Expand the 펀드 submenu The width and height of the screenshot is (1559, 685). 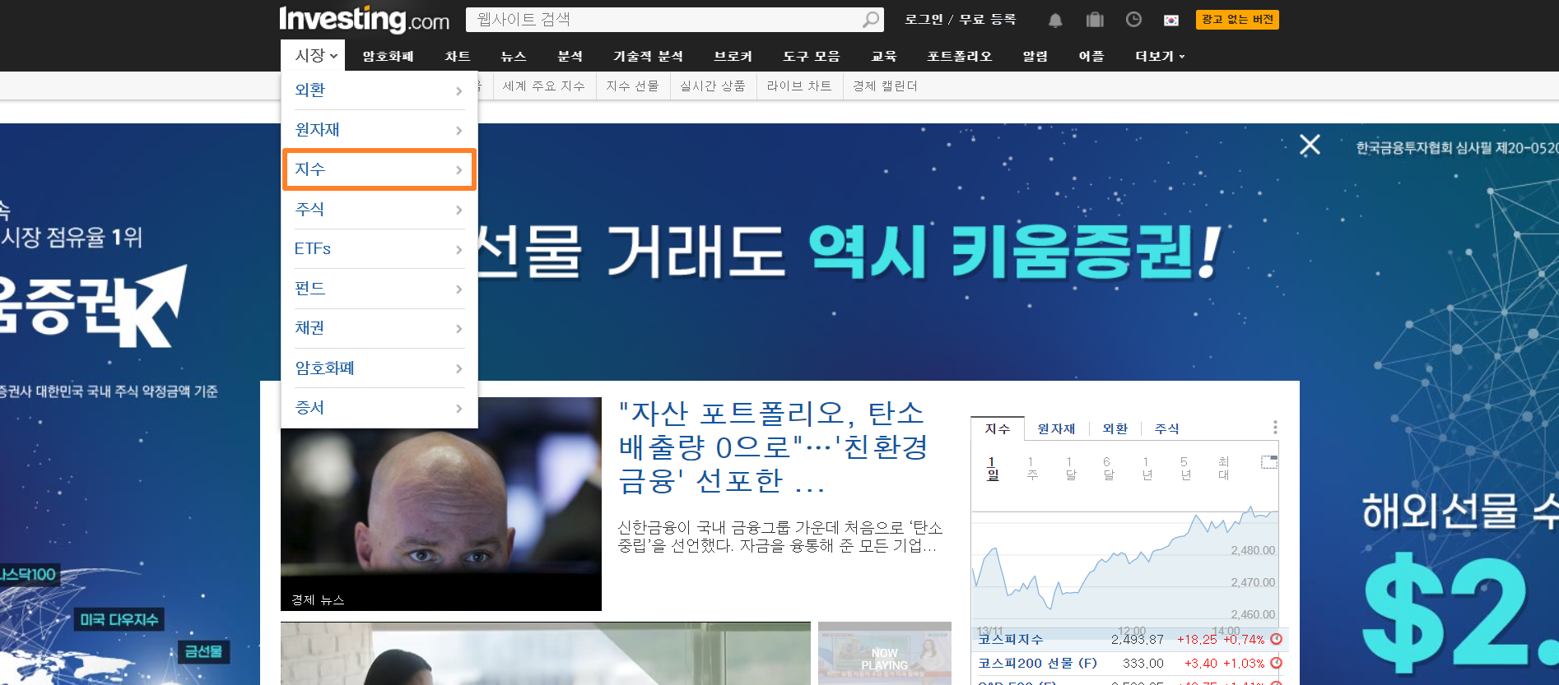point(379,289)
